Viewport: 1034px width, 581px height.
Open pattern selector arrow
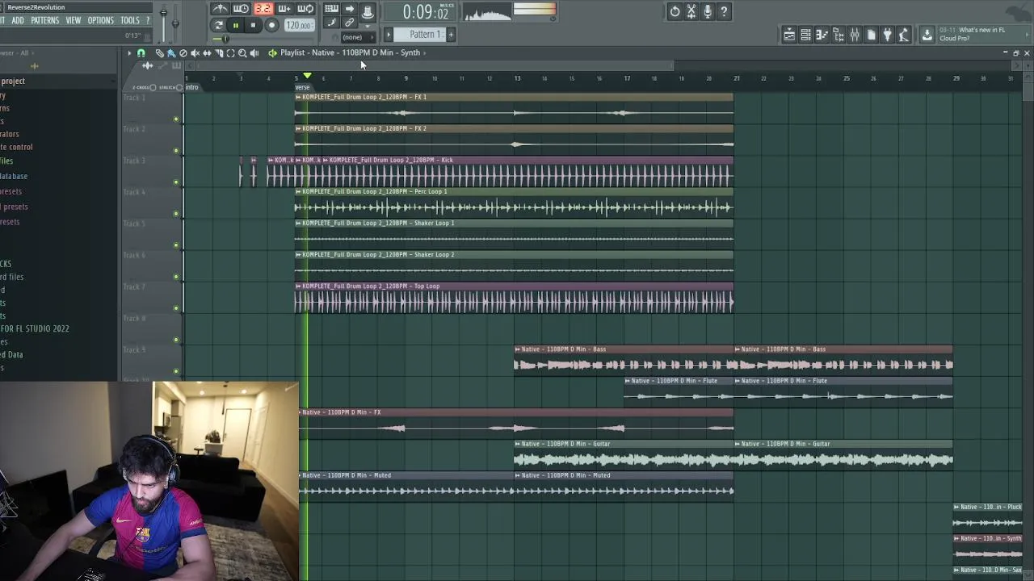coord(389,35)
